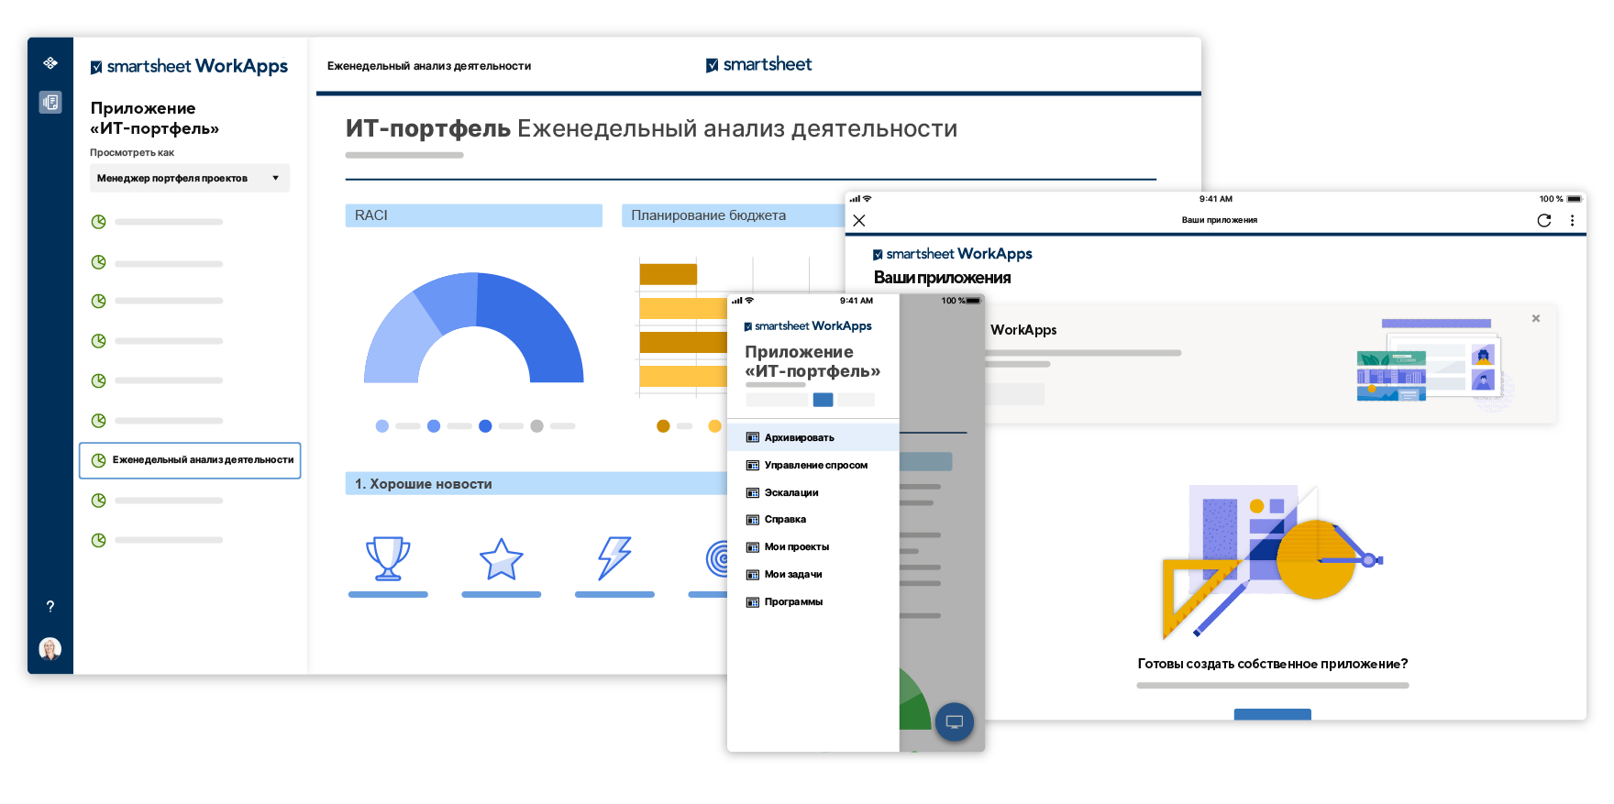This screenshot has height=804, width=1614.
Task: Click the dark orange legend dot under budget chart
Action: point(663,425)
